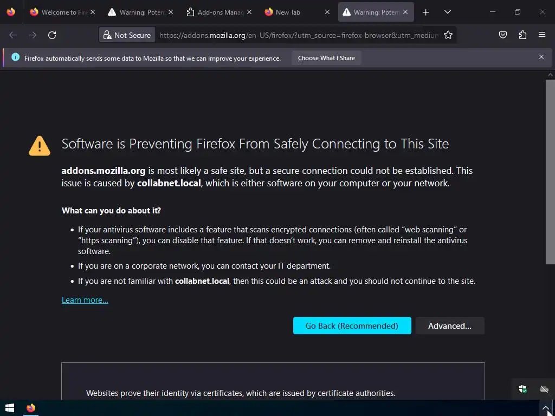Switch to the Welcome to Firefox tab
This screenshot has height=416, width=555.
pos(60,12)
